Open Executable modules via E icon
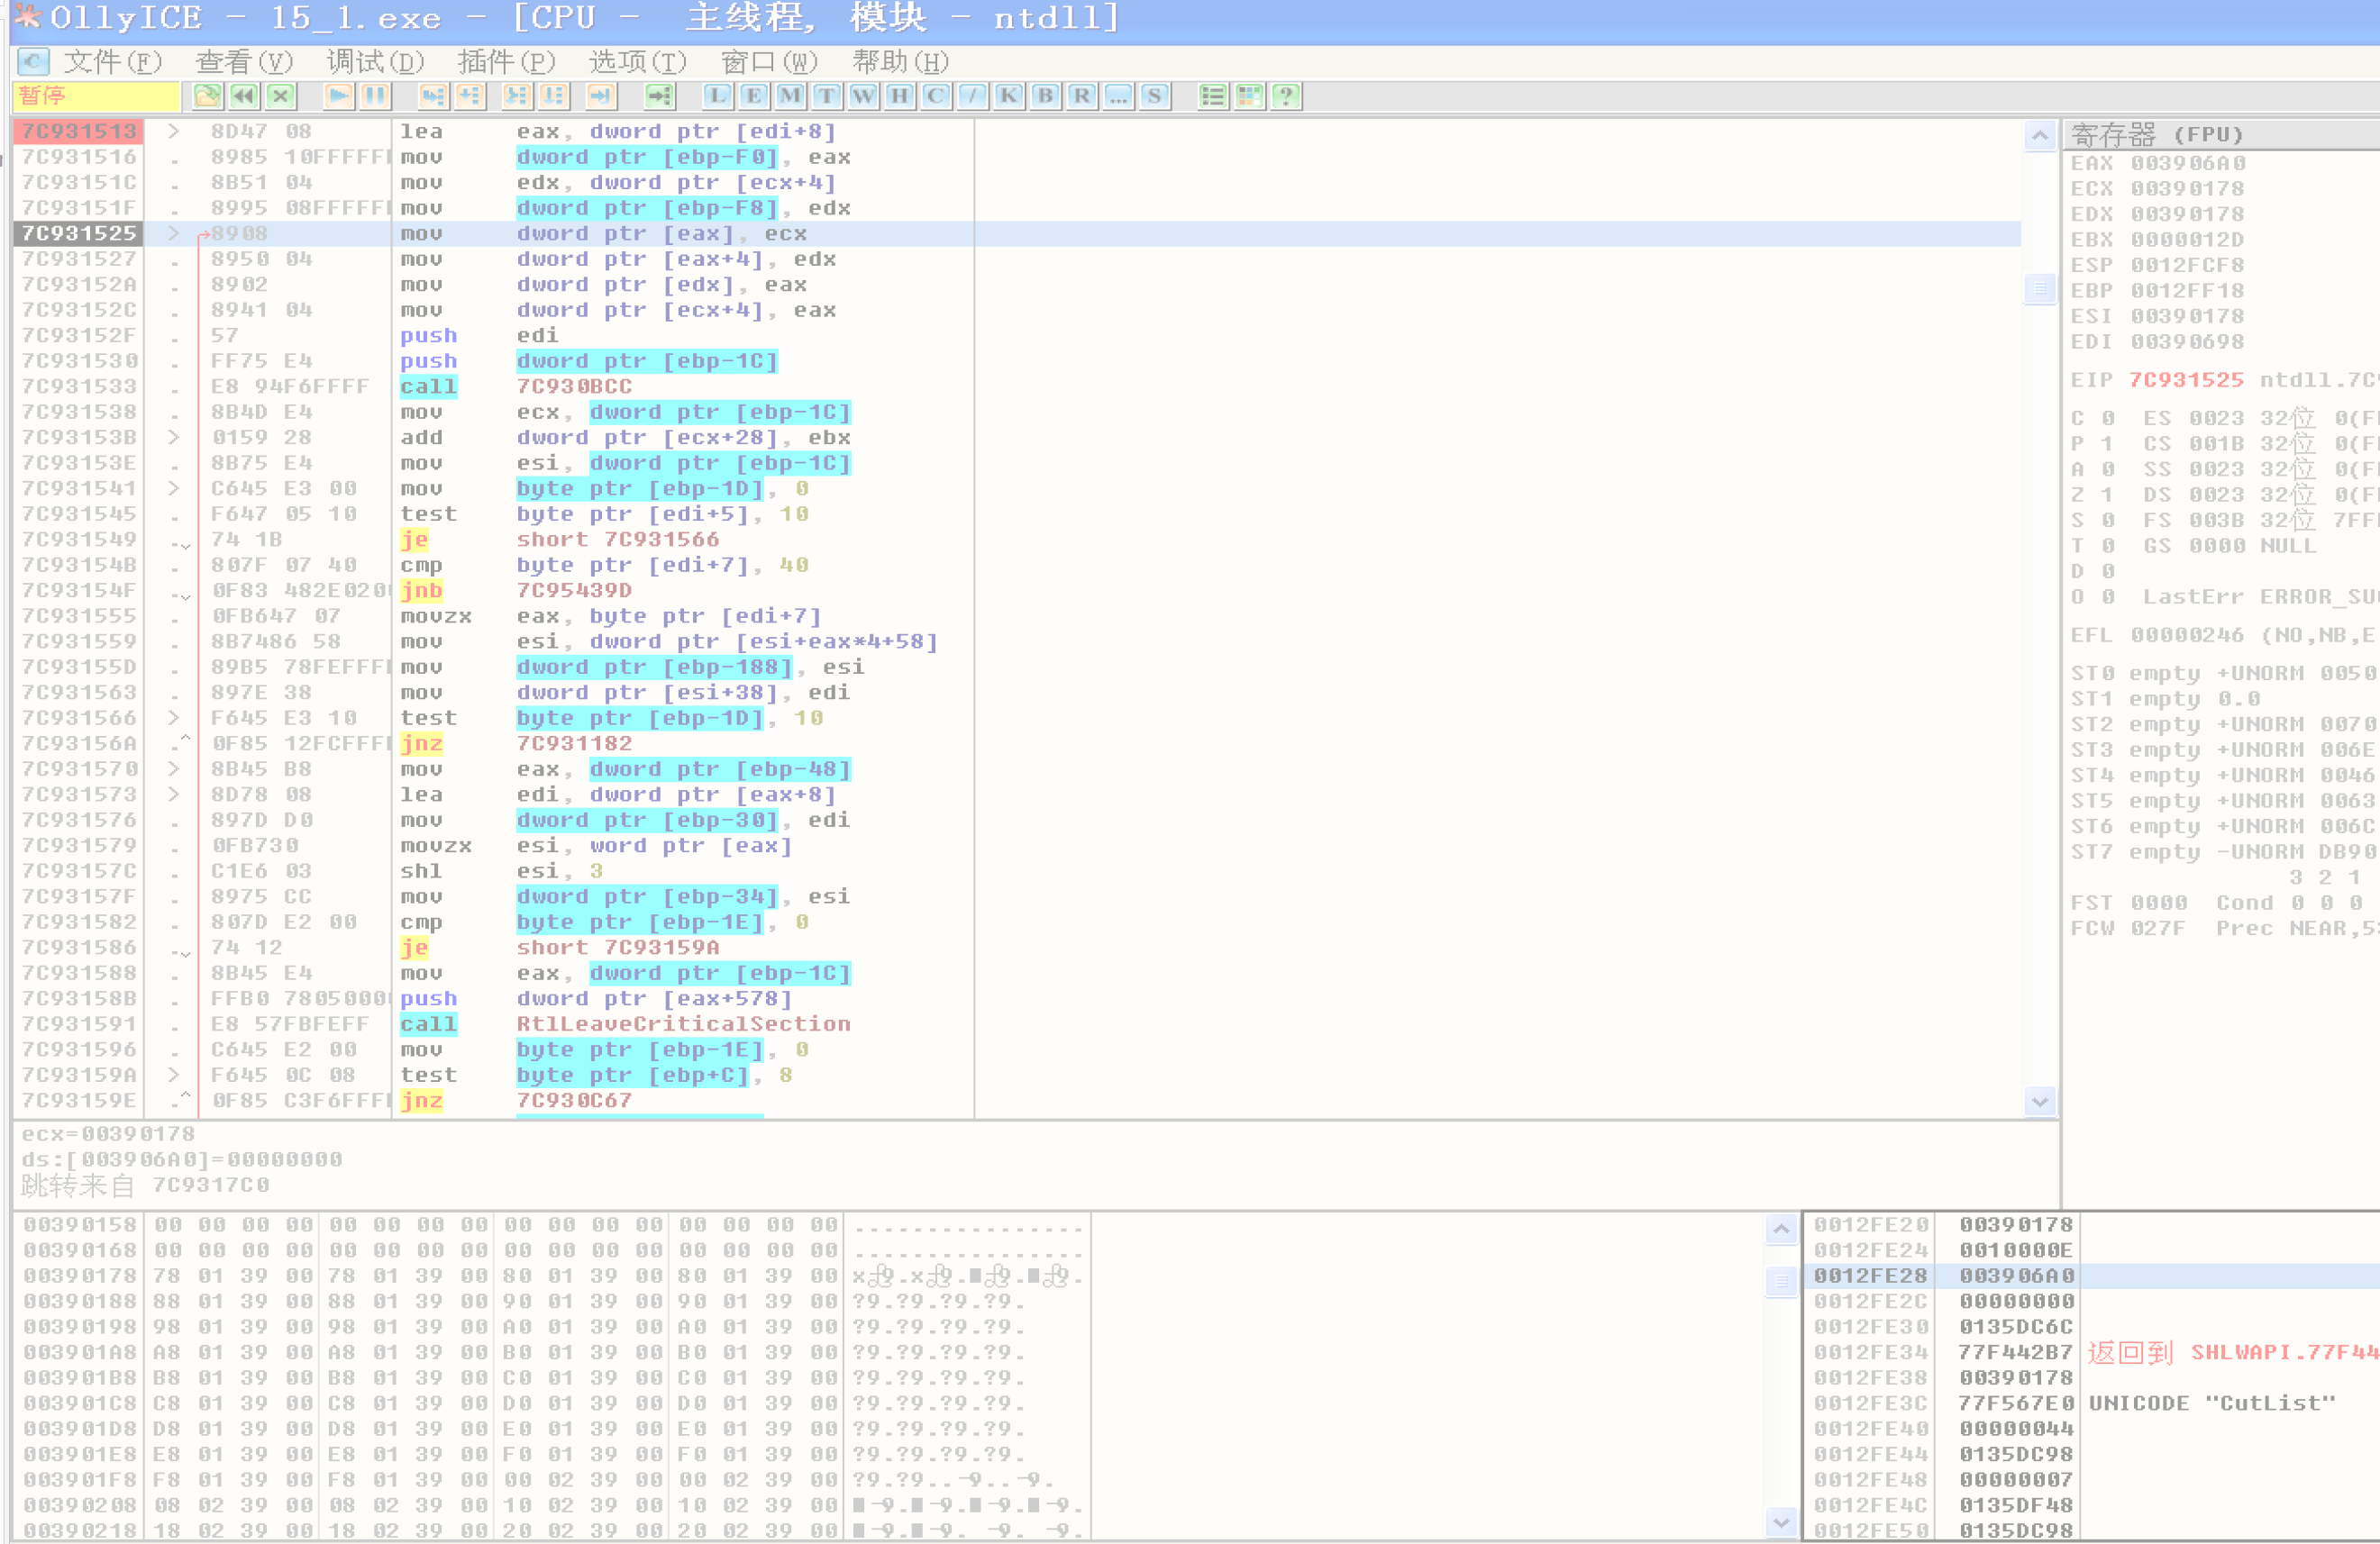2380x1544 pixels. click(x=753, y=96)
